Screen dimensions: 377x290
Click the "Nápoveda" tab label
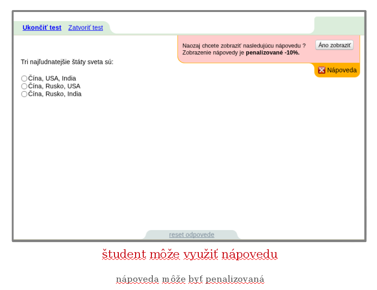click(x=342, y=70)
